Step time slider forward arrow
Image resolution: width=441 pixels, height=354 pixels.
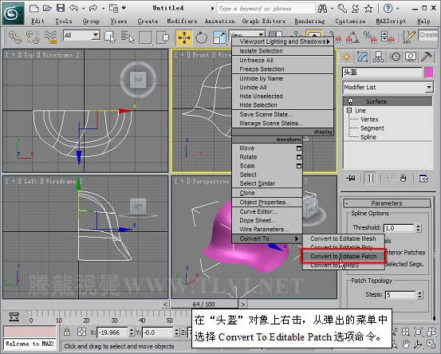click(243, 304)
